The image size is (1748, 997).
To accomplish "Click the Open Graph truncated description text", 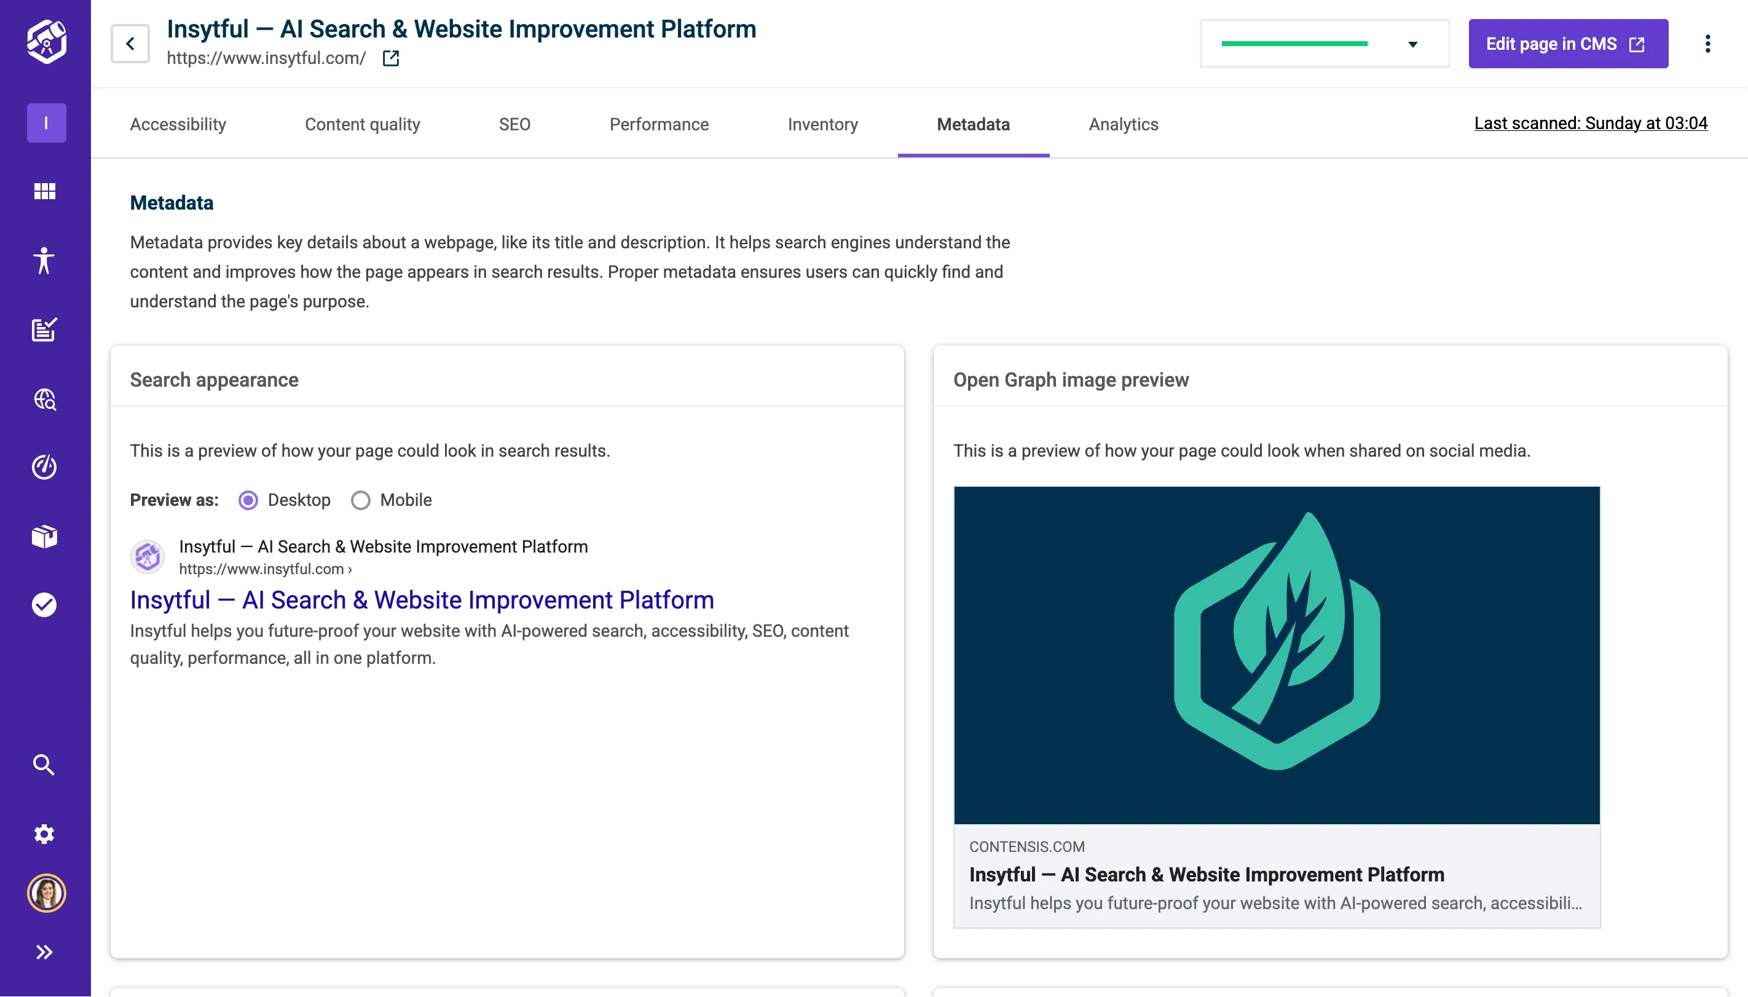I will click(x=1275, y=903).
